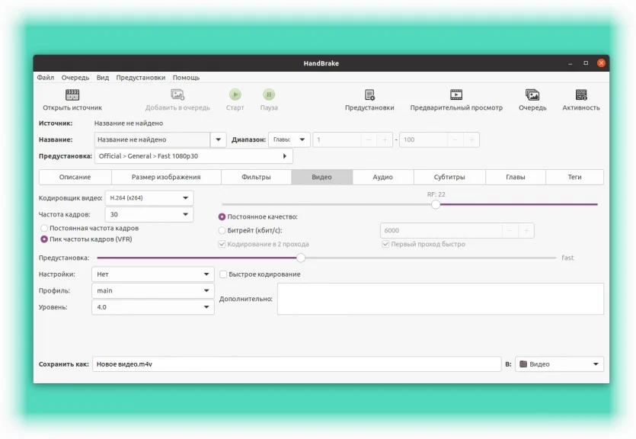Image resolution: width=636 pixels, height=439 pixels.
Task: Open the Уровень 4.0 dropdown
Action: 153,307
